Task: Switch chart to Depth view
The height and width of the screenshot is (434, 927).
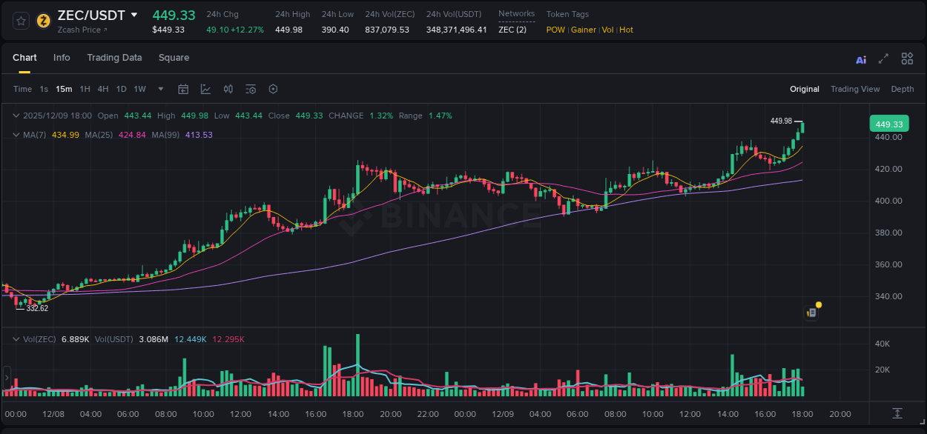Action: point(902,89)
